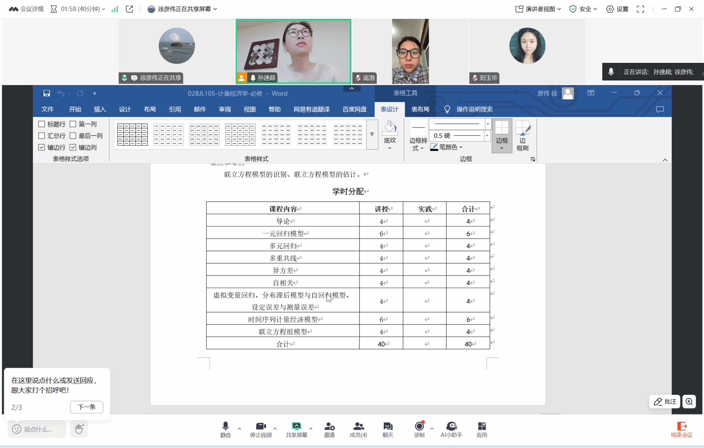Viewport: 704px width, 448px height.
Task: Click the record (录制) icon
Action: pyautogui.click(x=419, y=429)
